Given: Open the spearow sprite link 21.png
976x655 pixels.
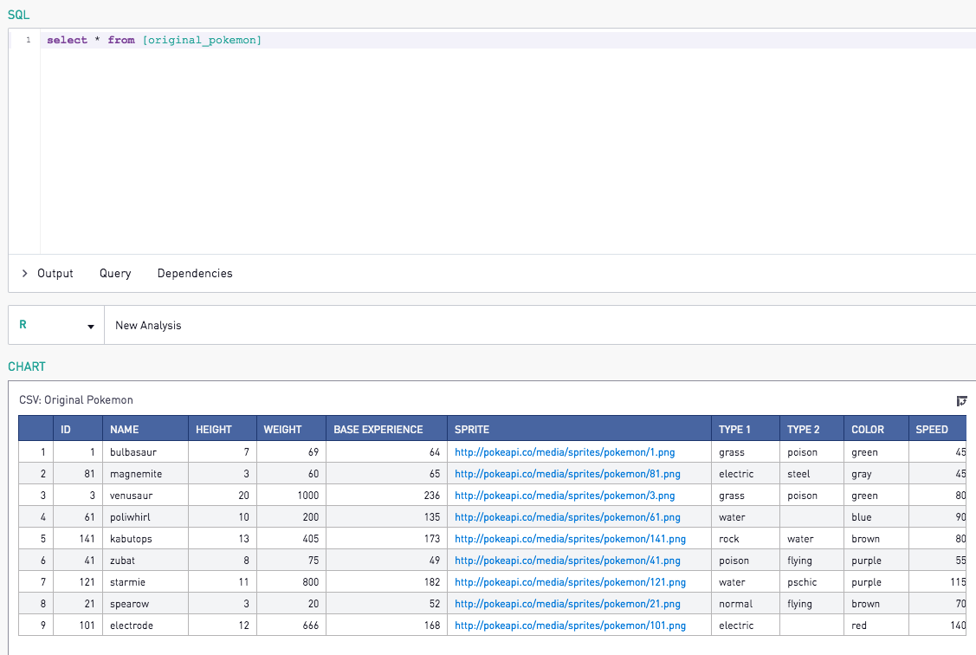Looking at the screenshot, I should (x=568, y=604).
